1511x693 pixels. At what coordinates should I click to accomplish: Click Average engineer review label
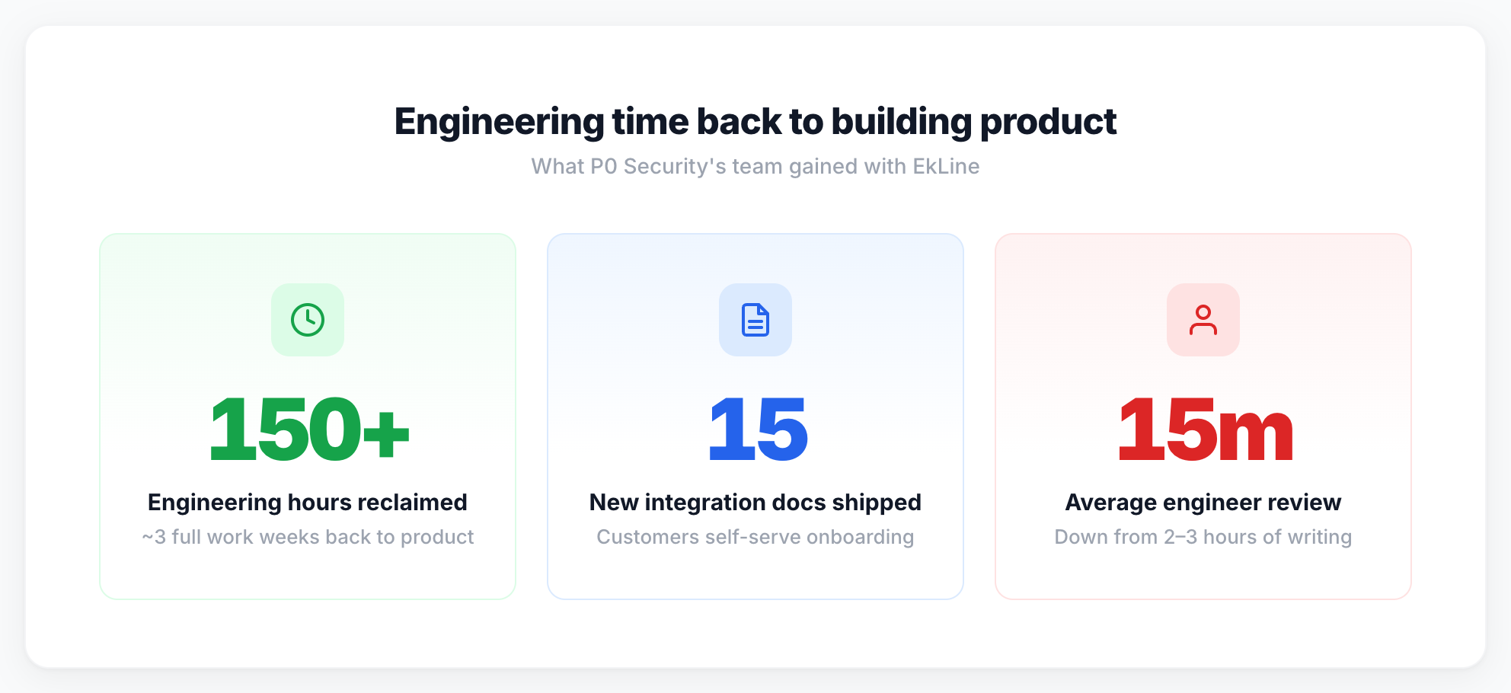point(1203,503)
